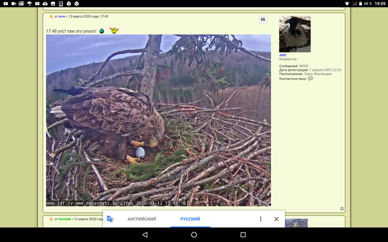Screen dimensions: 388x242
Task: Open Sonchik's profile link
Action: coord(65,219)
